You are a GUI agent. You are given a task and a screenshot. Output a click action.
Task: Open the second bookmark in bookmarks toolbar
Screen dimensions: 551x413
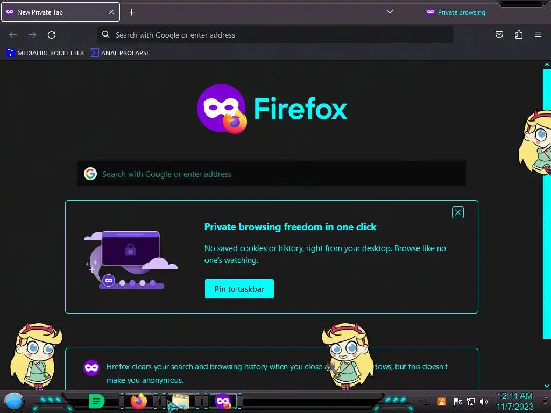[120, 53]
